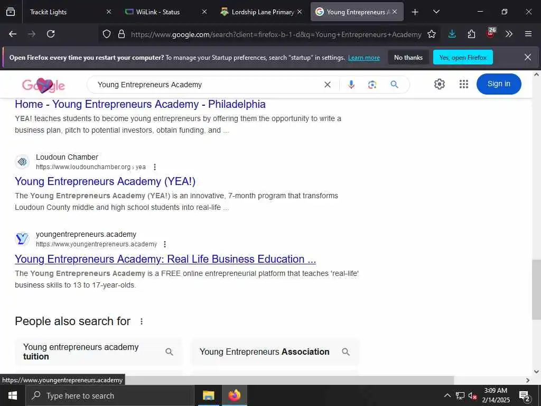Search 'Young Entrepreneurs Association' suggestion

275,352
